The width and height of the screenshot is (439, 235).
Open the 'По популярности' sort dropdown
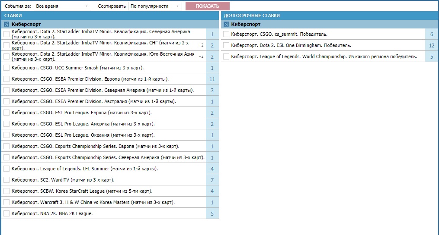coord(155,6)
